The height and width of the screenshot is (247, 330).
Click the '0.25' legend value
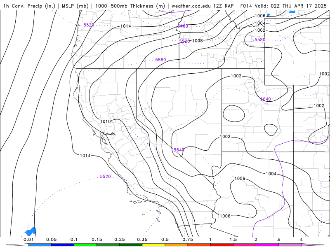pyautogui.click(x=120, y=240)
